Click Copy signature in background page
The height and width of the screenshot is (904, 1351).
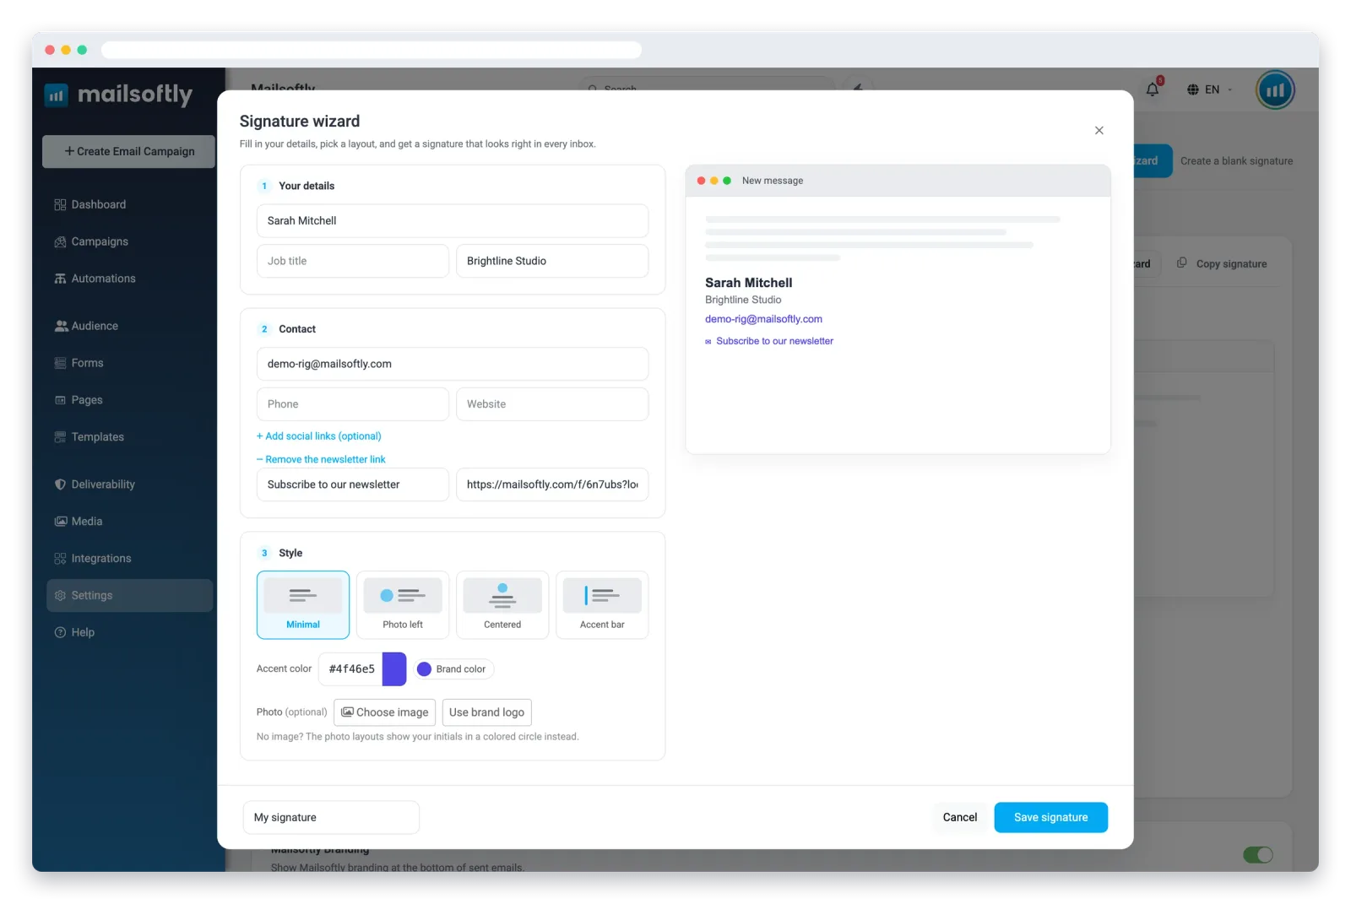1223,263
